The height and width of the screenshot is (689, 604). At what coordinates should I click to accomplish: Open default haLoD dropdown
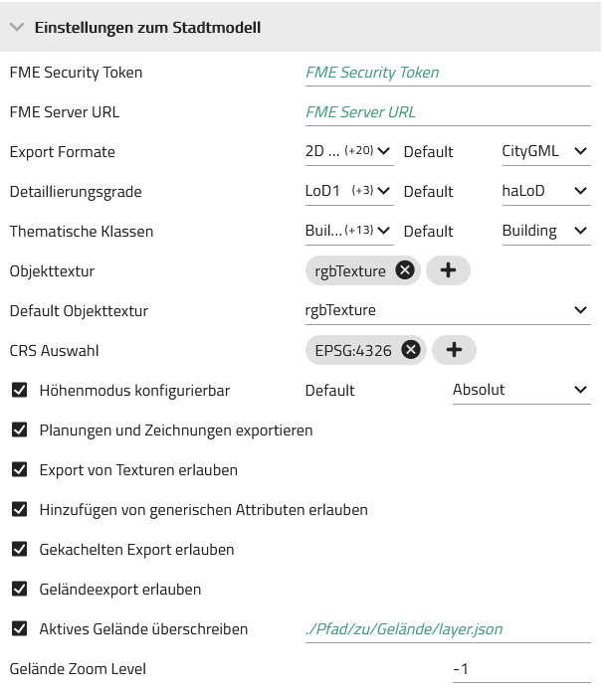546,191
